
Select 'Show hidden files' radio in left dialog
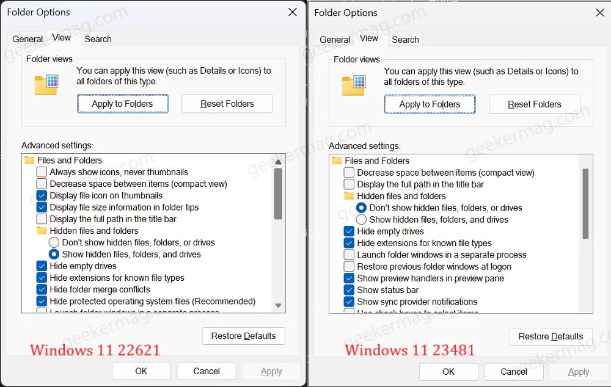[54, 255]
